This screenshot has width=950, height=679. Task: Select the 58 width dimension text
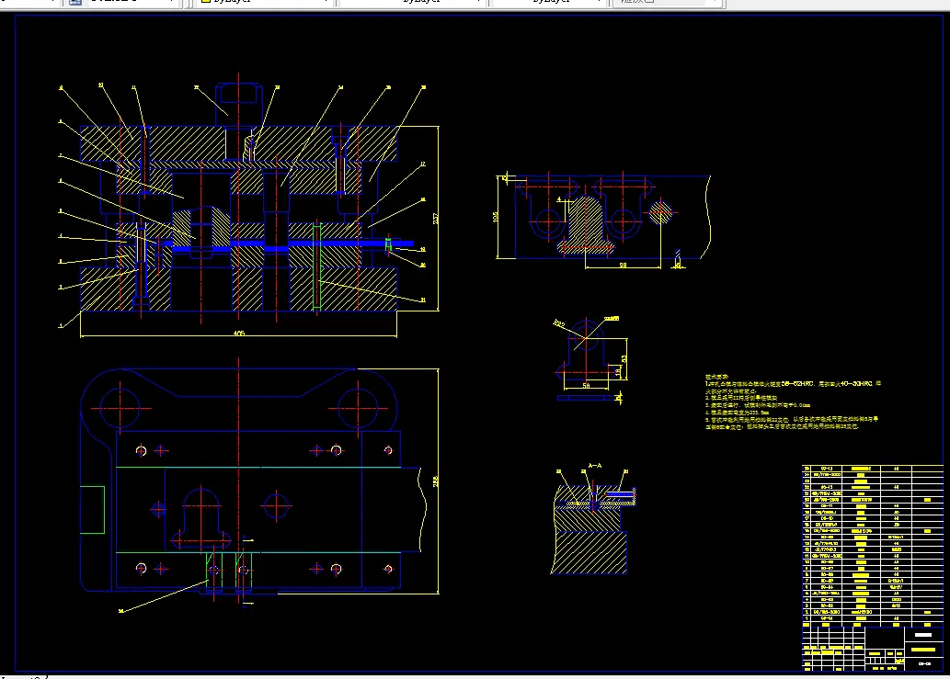(586, 385)
